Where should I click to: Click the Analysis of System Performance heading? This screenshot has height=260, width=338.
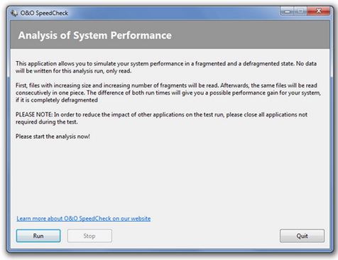click(95, 36)
